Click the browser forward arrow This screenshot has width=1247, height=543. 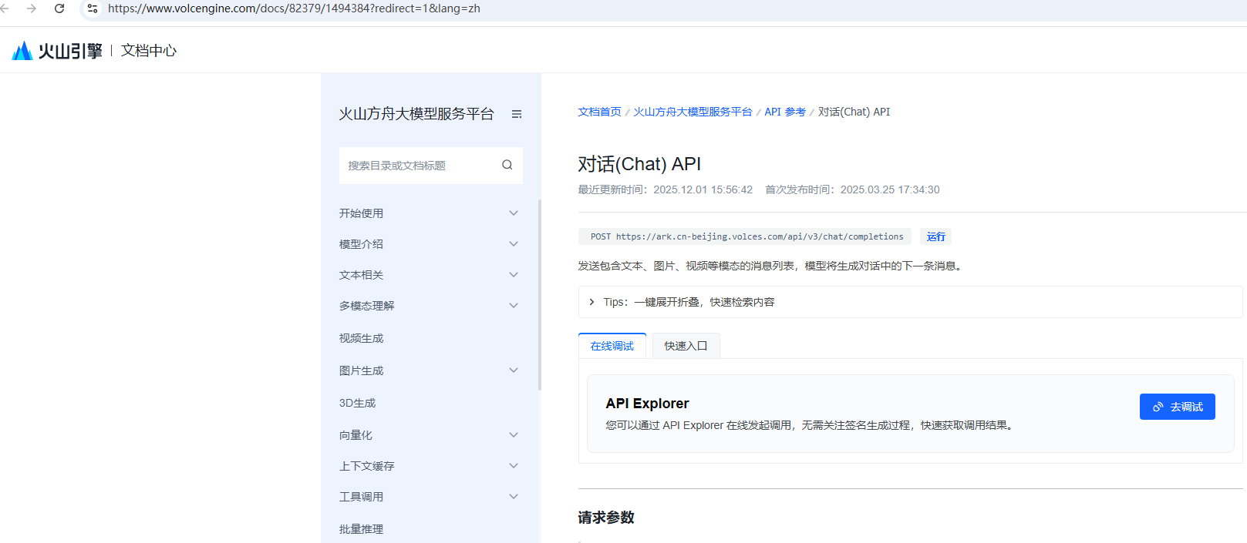tap(32, 8)
